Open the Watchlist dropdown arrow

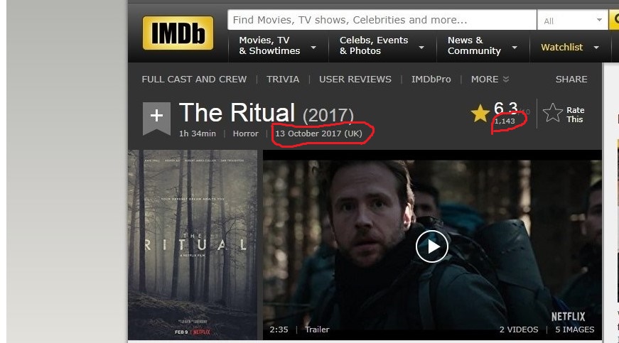coord(596,48)
